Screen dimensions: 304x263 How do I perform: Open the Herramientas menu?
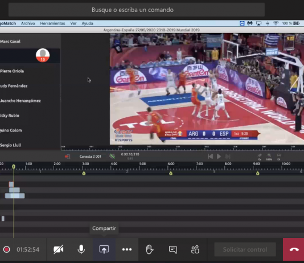coord(52,23)
